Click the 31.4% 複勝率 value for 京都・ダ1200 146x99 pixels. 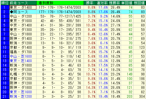click(115, 79)
